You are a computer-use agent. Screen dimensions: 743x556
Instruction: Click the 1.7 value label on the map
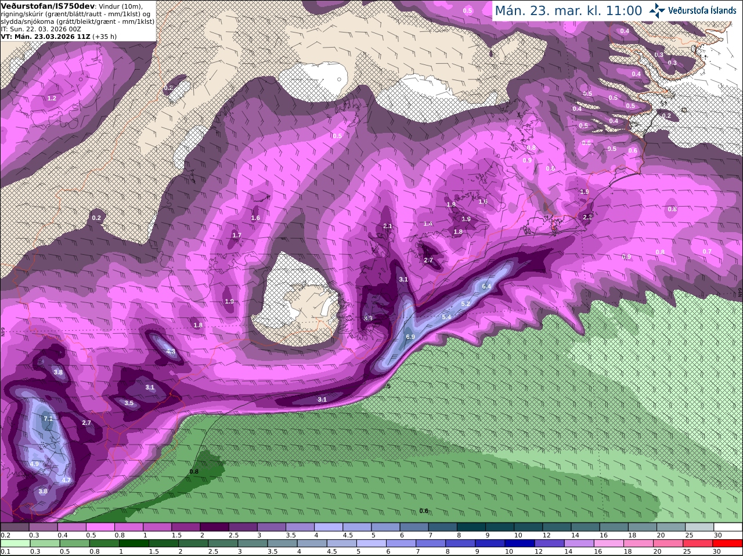237,235
